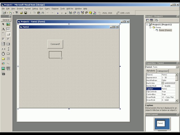Click the Command1 button on the form
Screen dimensions: 180x135
55,44
